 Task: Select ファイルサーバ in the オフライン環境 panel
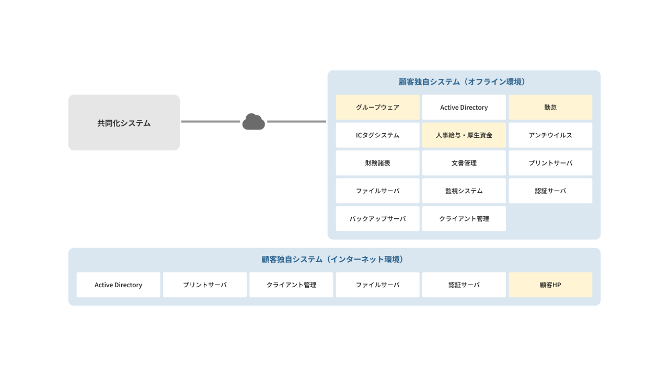[x=377, y=191]
